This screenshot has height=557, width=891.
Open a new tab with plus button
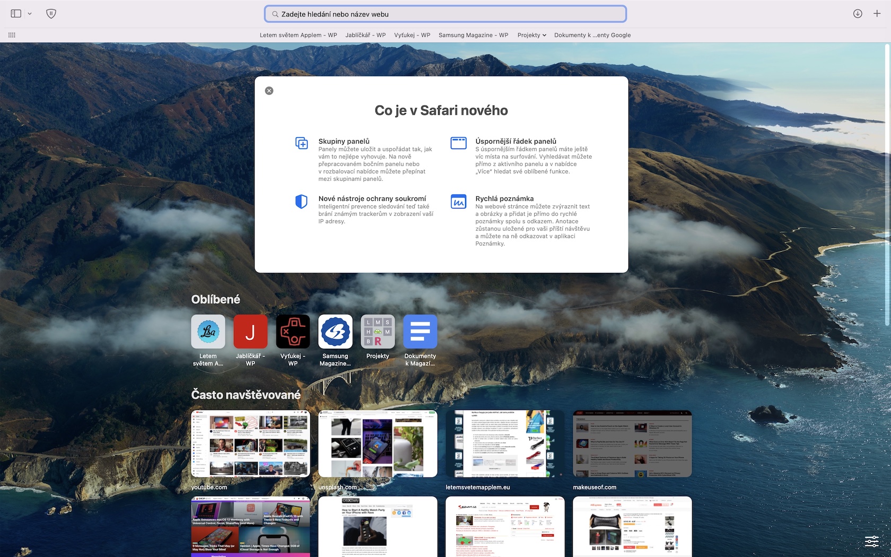point(877,14)
